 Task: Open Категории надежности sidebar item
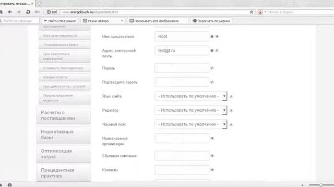coord(65,36)
